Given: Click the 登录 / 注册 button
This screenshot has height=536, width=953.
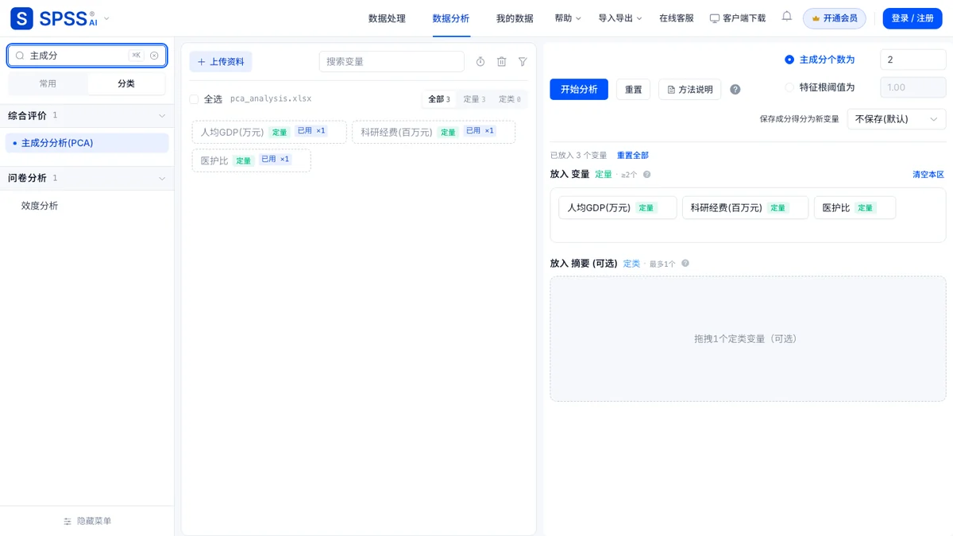Looking at the screenshot, I should coord(912,18).
